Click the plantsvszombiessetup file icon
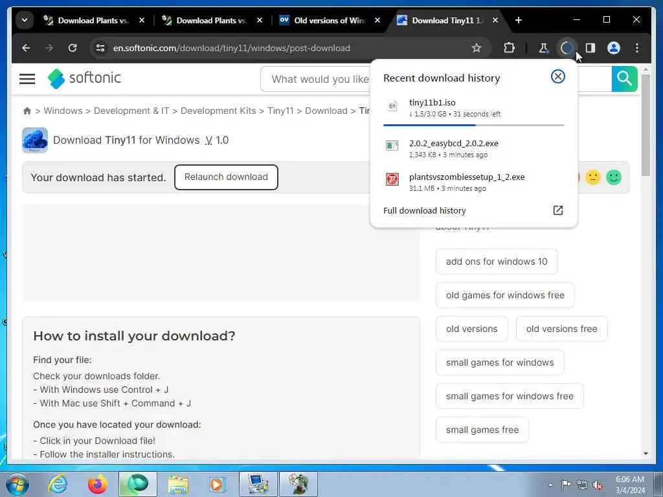The width and height of the screenshot is (663, 497). coord(392,179)
